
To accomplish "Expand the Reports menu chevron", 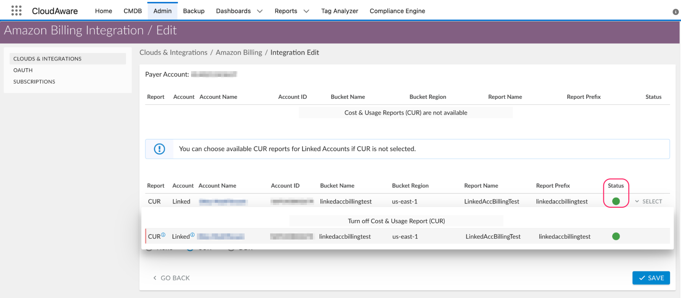I will pyautogui.click(x=306, y=11).
